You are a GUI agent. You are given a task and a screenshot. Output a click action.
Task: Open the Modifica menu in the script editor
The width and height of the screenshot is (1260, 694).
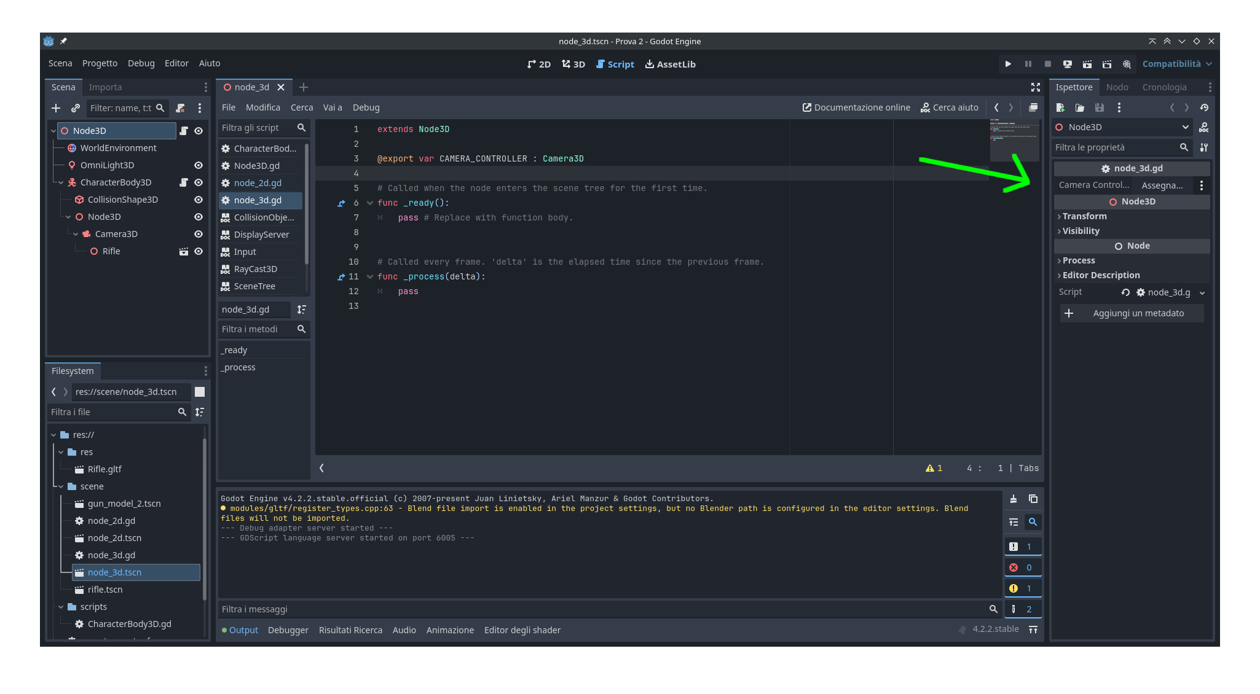point(263,107)
